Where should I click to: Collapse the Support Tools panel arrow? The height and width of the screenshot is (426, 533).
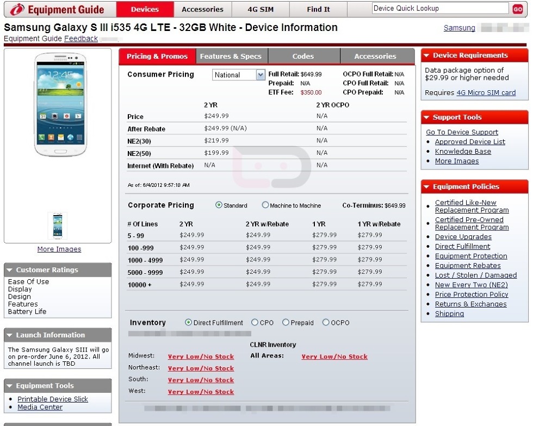[x=427, y=117]
